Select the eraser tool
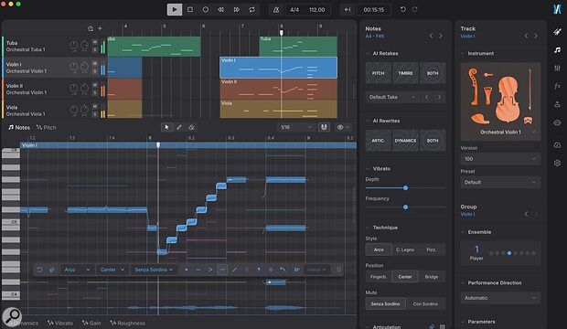The image size is (567, 329). point(191,127)
